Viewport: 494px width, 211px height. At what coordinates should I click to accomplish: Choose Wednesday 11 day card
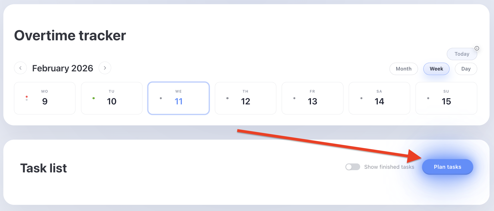pos(179,98)
